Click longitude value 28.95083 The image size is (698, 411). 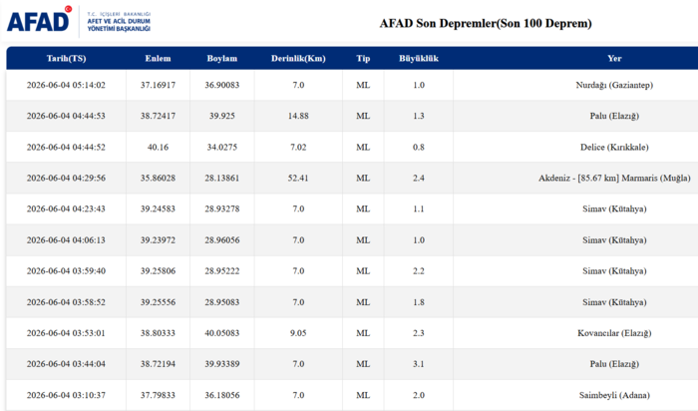(222, 302)
